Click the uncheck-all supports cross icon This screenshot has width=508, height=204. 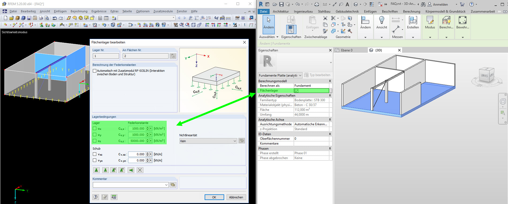pyautogui.click(x=140, y=170)
